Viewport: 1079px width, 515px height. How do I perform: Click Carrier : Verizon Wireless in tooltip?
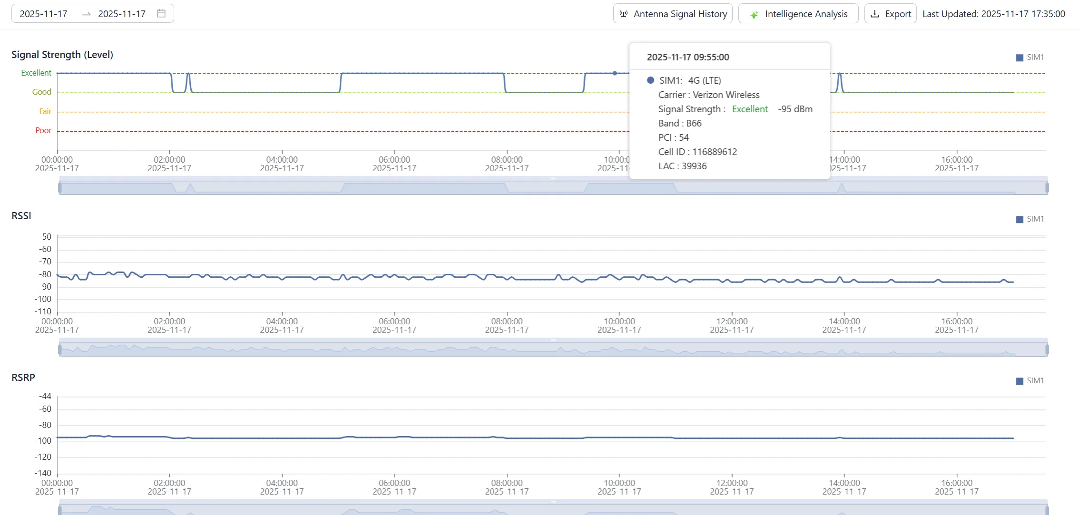click(709, 95)
